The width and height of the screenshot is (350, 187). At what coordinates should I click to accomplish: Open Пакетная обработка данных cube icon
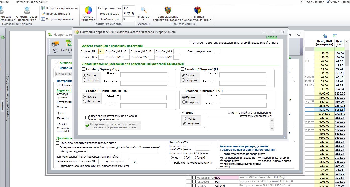click(198, 10)
